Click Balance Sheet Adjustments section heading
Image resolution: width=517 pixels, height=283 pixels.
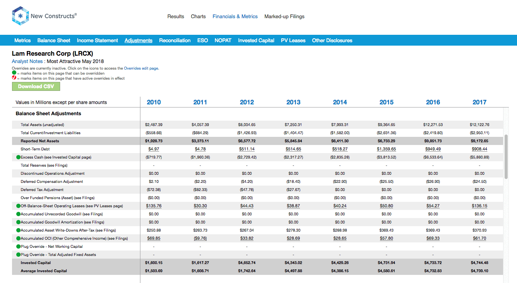48,114
